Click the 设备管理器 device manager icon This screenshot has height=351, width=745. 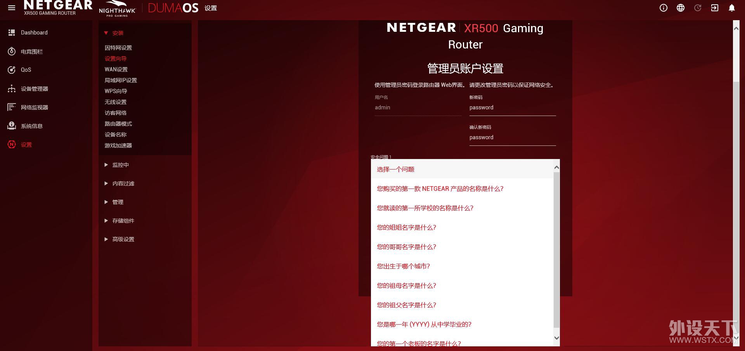point(12,89)
